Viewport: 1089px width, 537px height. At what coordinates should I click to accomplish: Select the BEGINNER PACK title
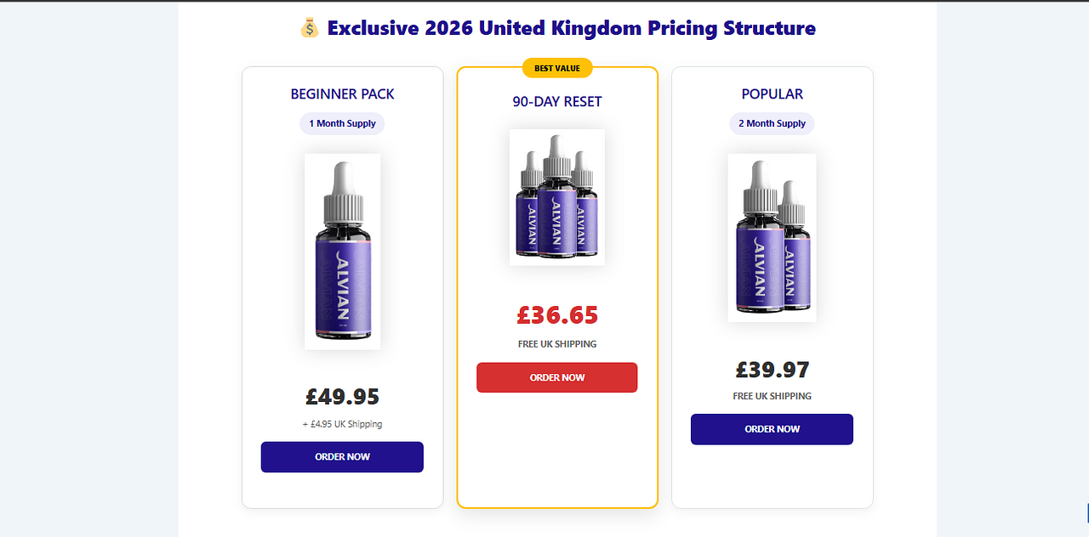coord(343,94)
